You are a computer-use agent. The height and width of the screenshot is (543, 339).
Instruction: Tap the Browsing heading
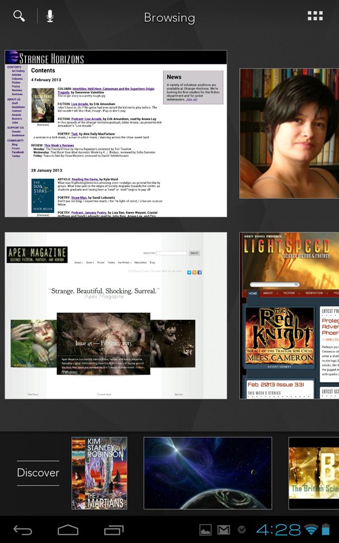169,18
